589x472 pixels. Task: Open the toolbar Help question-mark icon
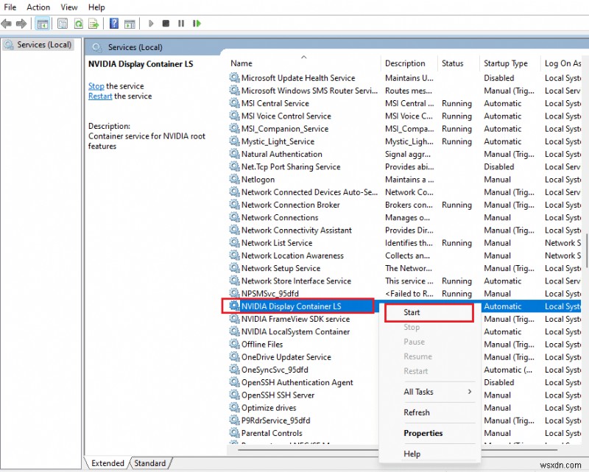[114, 24]
